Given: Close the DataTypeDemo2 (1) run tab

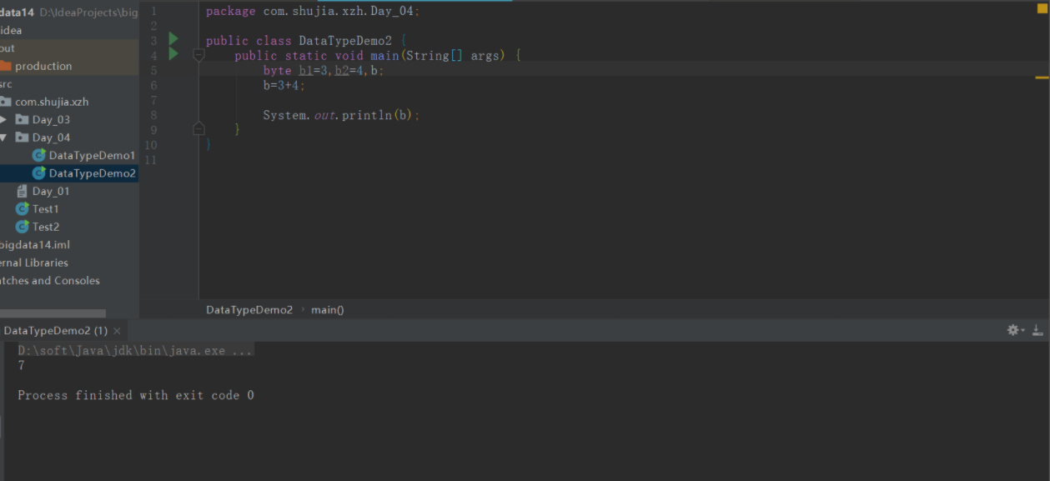Looking at the screenshot, I should coord(117,331).
